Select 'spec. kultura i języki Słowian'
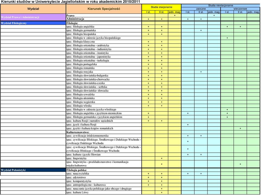This screenshot has width=261, height=195. pos(104,155)
